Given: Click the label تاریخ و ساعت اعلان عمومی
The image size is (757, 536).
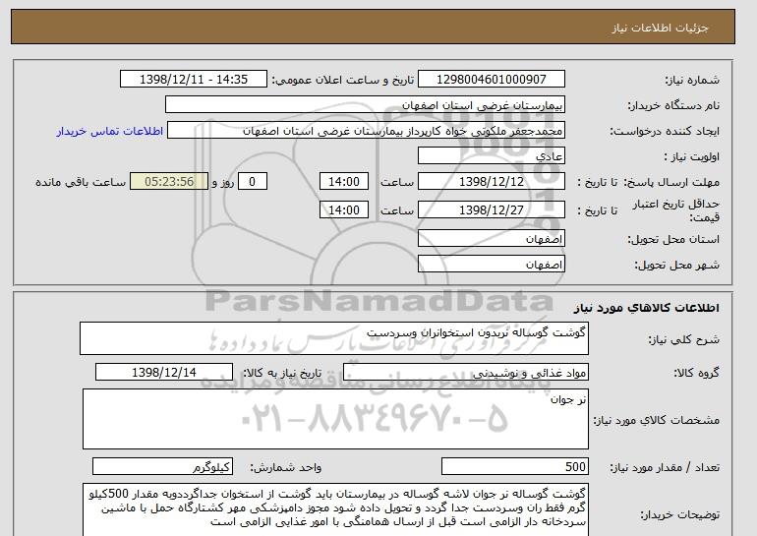Looking at the screenshot, I should [343, 80].
